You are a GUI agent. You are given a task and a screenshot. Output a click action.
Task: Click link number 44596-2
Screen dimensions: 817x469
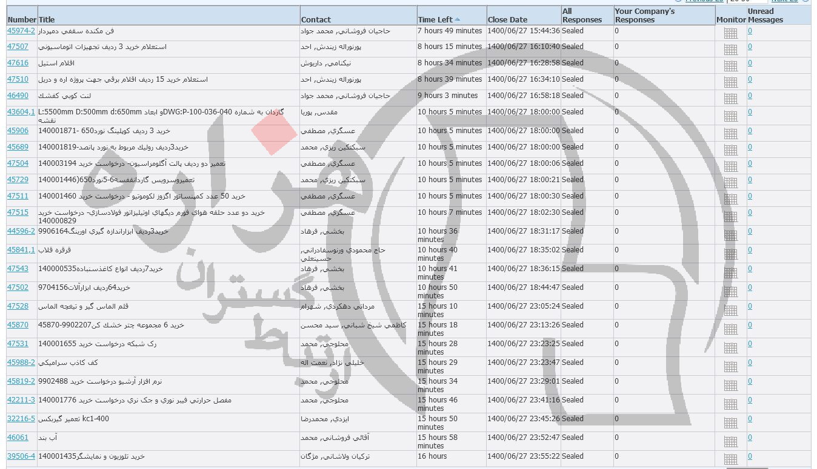coord(21,231)
